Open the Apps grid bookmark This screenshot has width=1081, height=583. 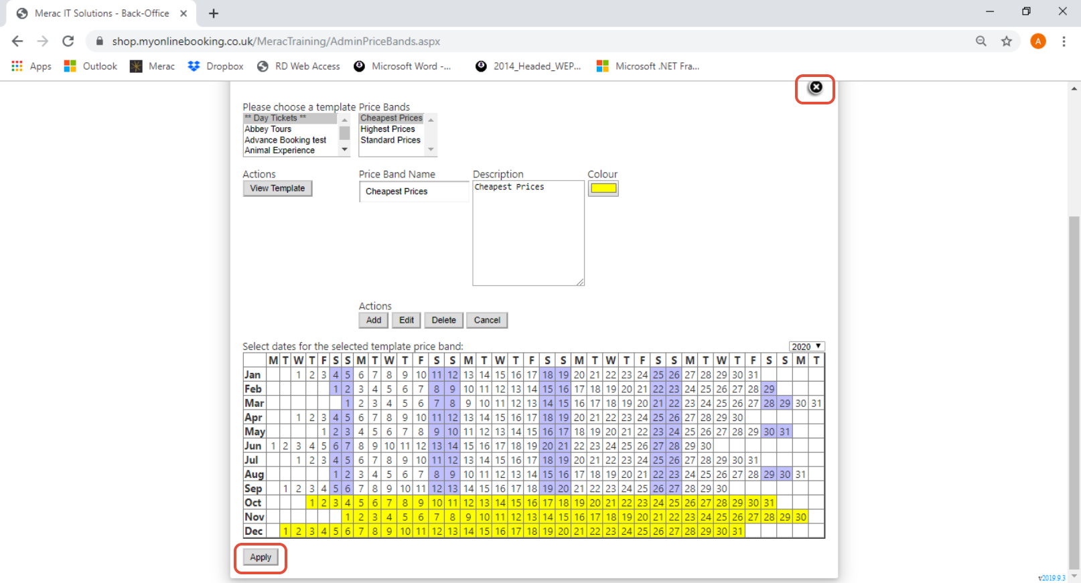click(x=31, y=66)
